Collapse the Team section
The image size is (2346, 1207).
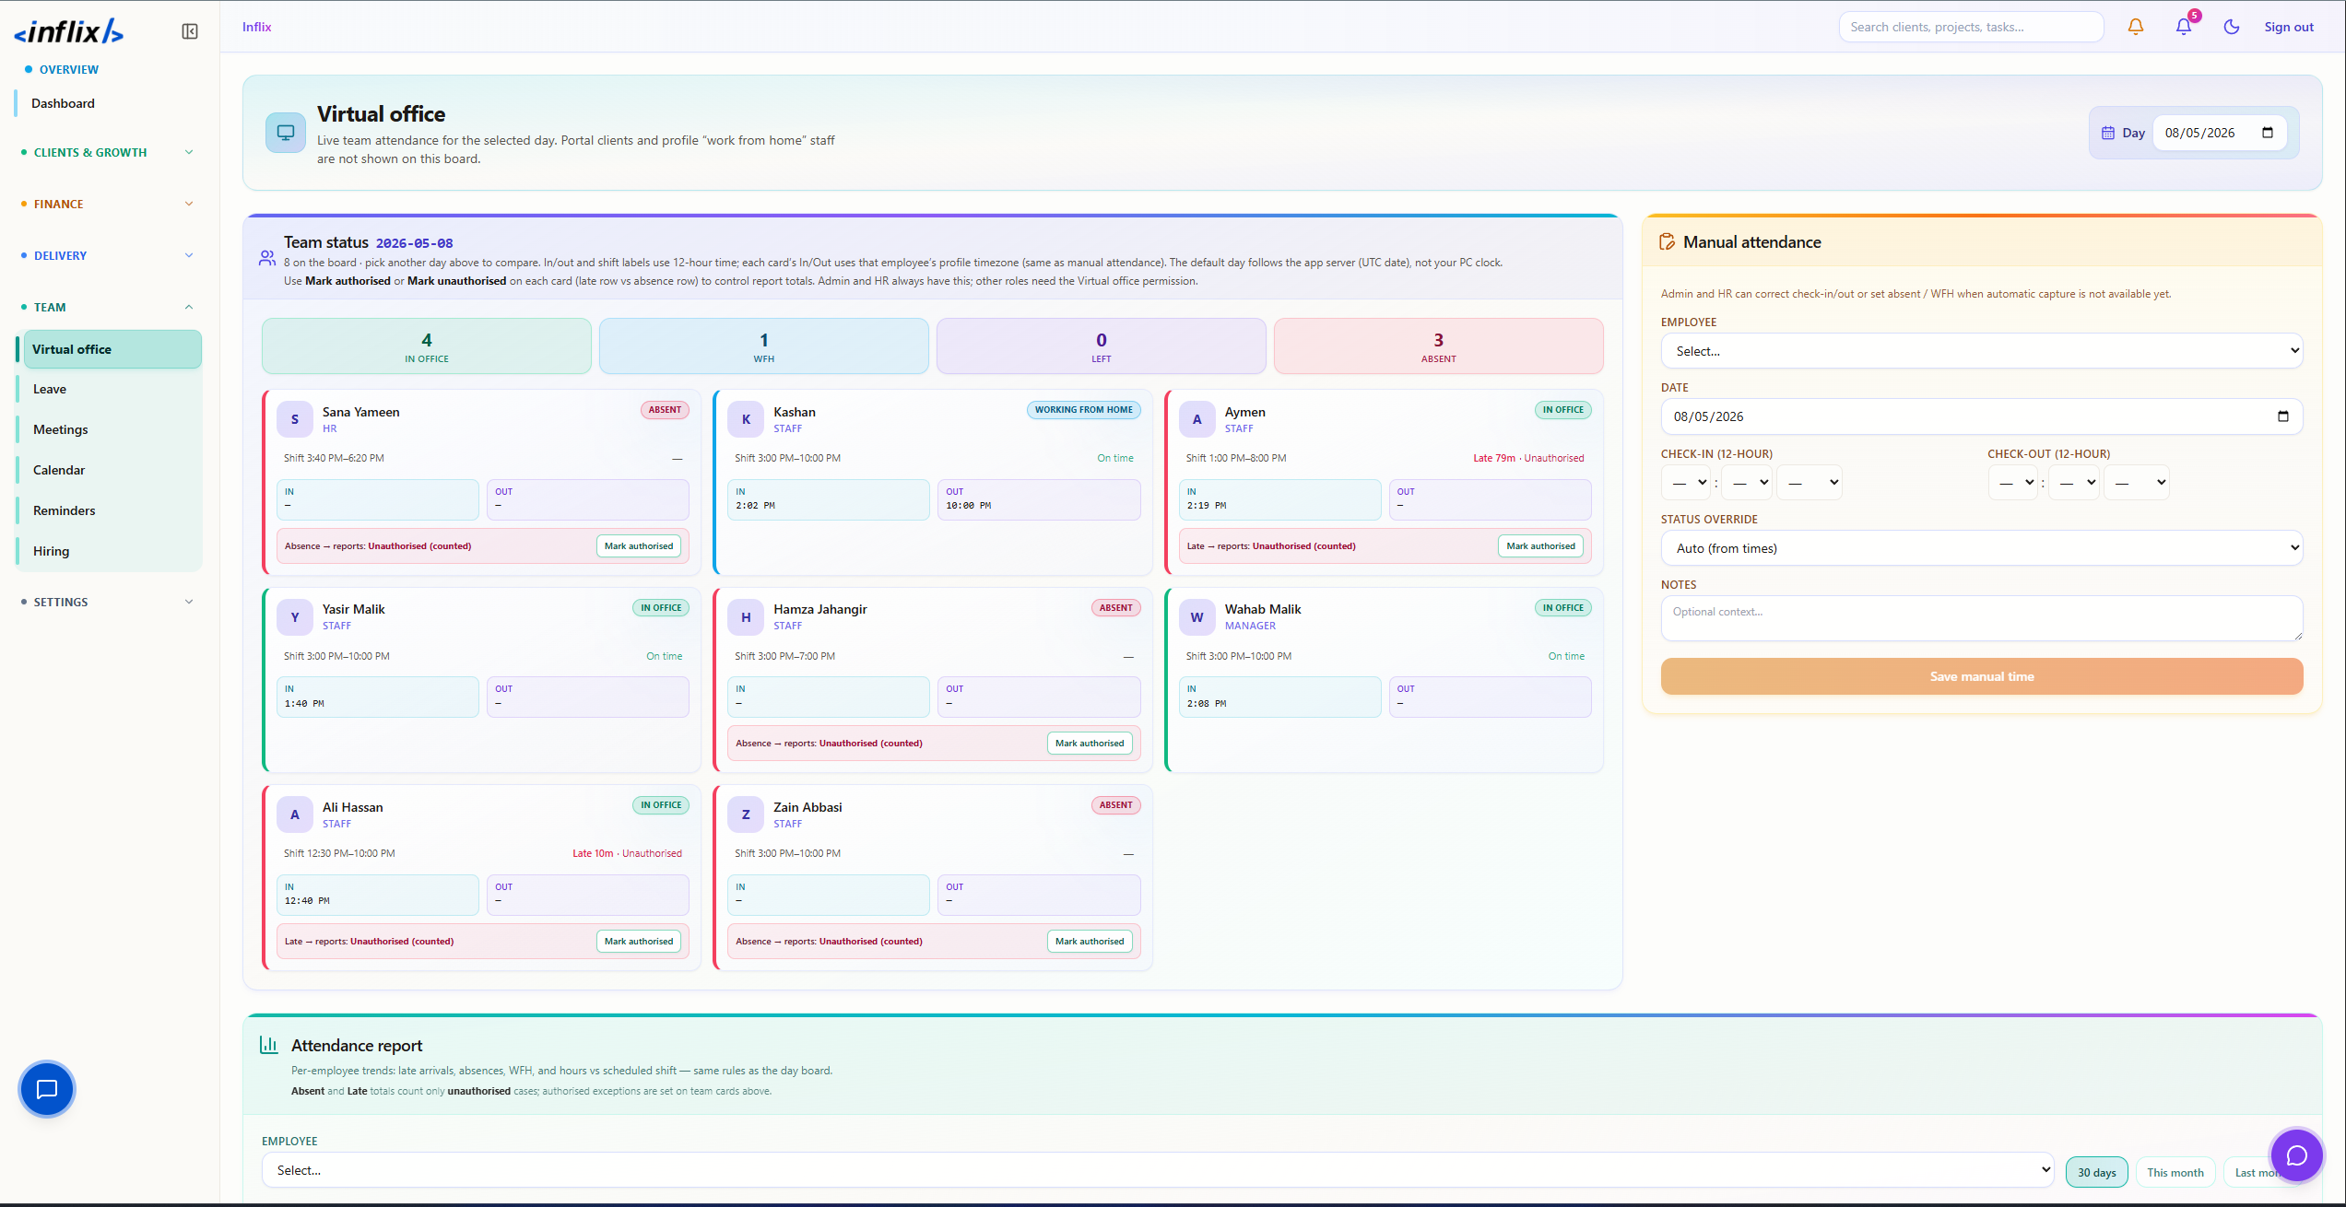109,307
